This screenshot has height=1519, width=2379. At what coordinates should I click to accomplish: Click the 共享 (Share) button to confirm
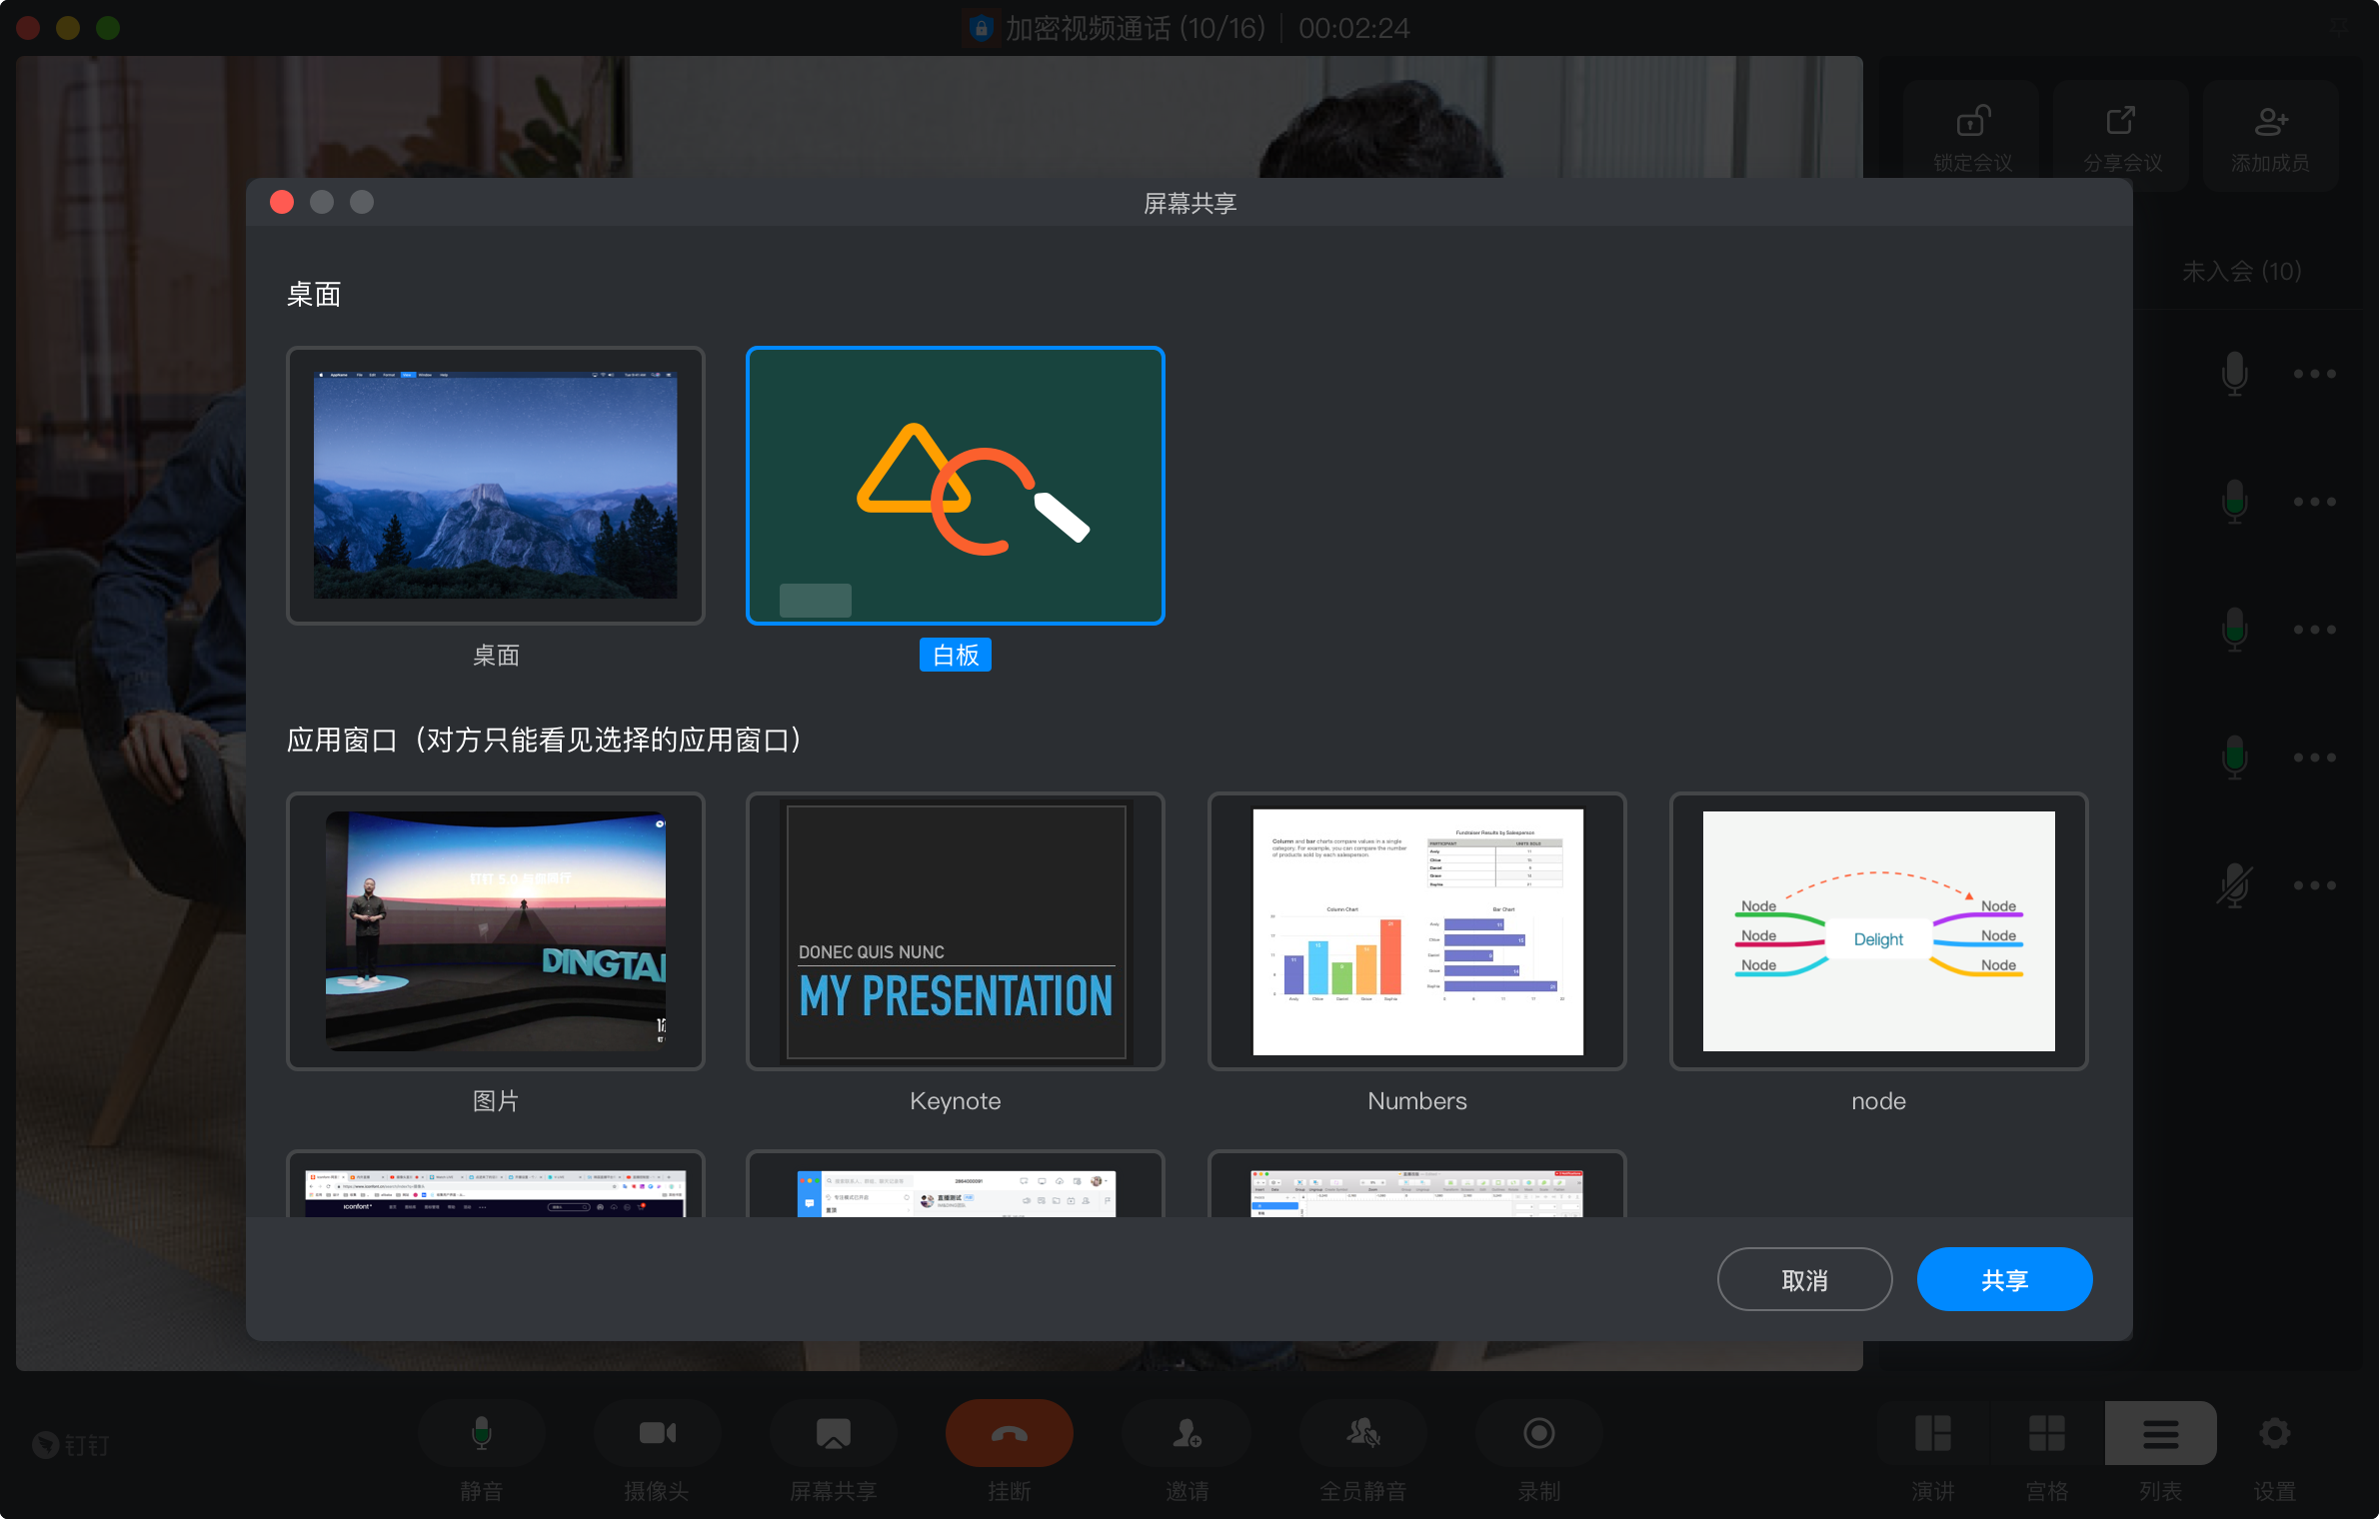(x=2001, y=1280)
